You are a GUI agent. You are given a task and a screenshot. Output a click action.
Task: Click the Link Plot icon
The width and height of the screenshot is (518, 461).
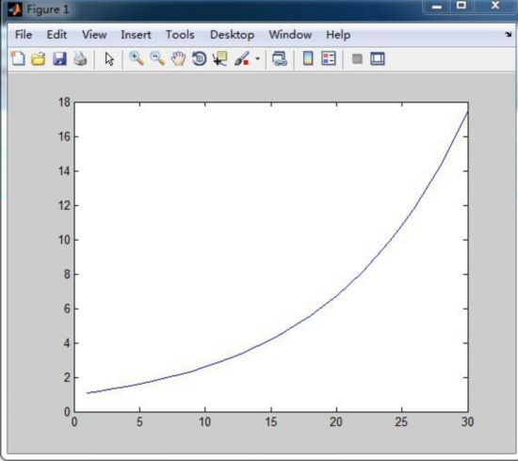click(x=280, y=59)
